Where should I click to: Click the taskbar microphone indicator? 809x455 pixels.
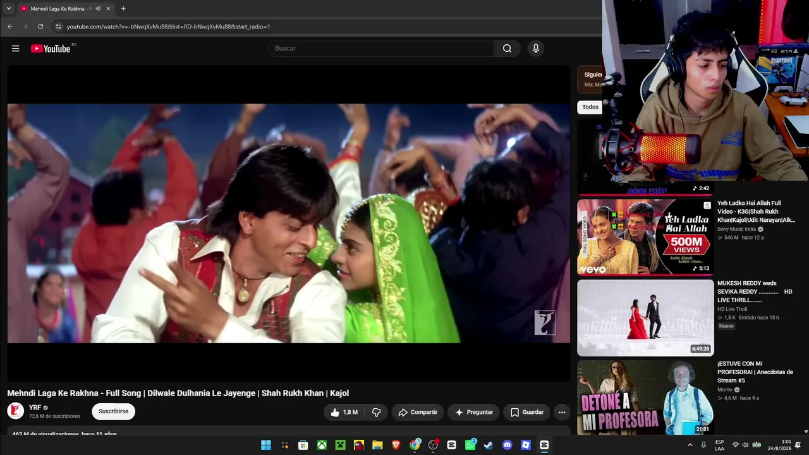[x=703, y=446]
